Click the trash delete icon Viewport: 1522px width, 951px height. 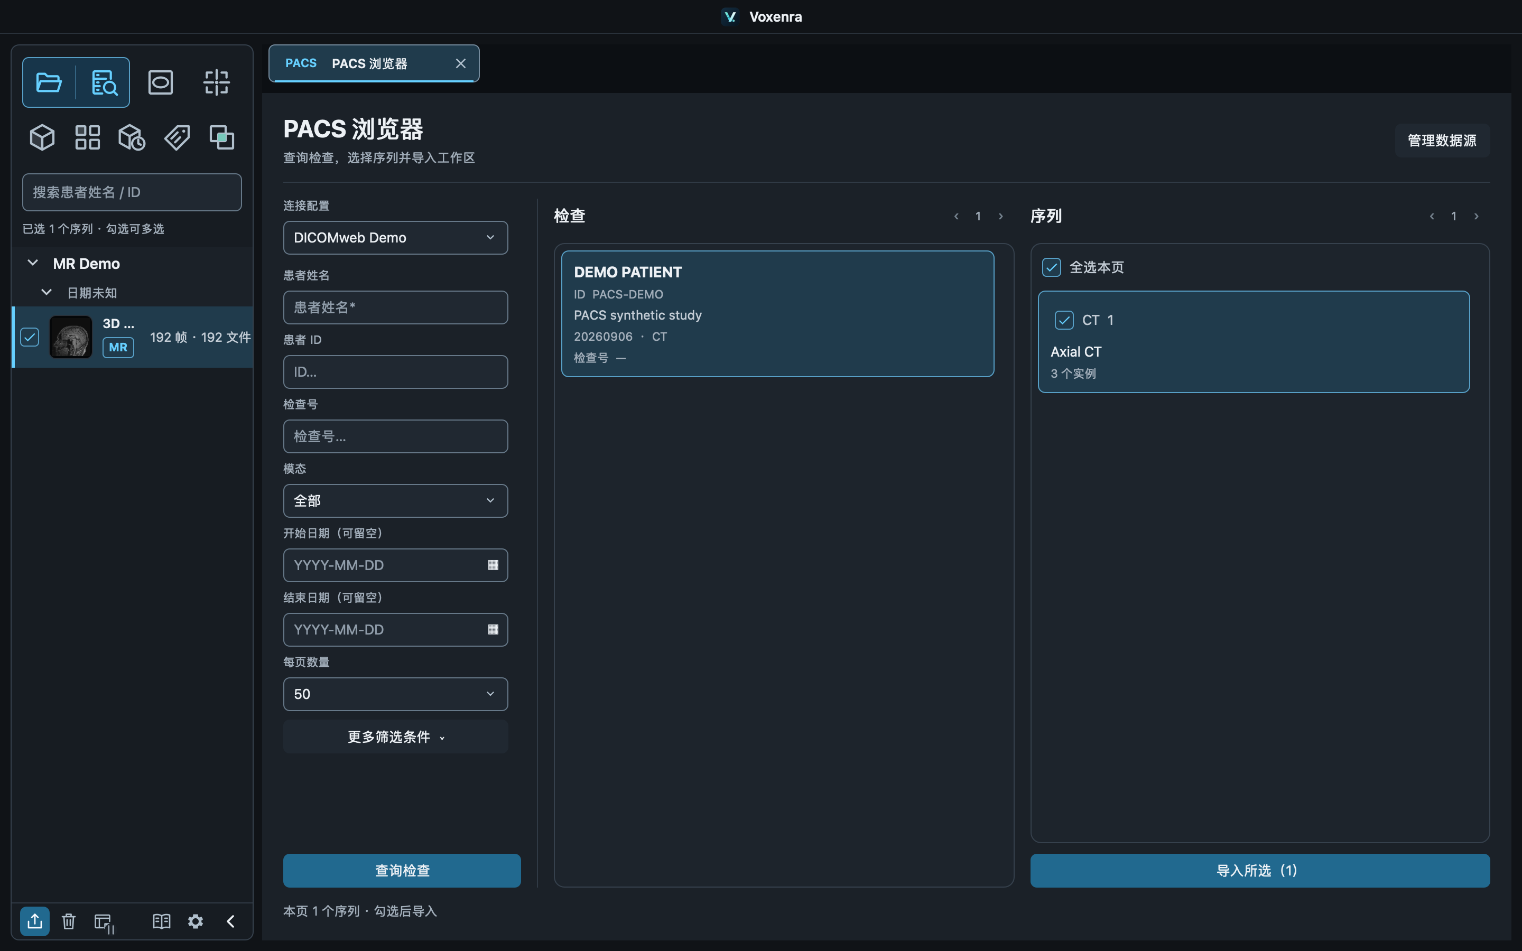(69, 921)
